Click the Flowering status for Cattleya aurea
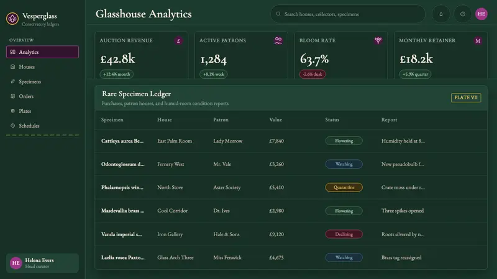Image resolution: width=497 pixels, height=279 pixels. pos(344,141)
